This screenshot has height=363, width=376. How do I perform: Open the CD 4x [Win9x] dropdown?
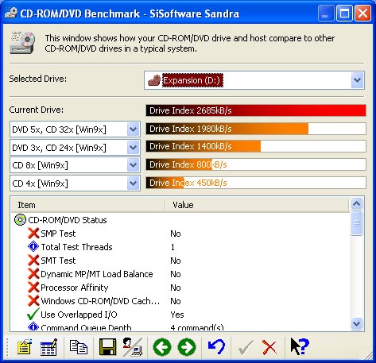tap(133, 183)
